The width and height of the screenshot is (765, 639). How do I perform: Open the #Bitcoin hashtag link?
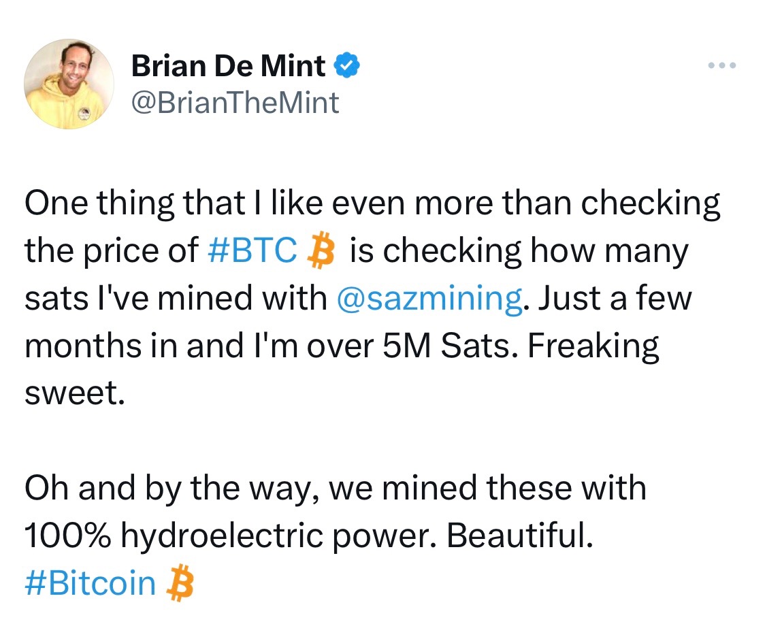pos(90,585)
